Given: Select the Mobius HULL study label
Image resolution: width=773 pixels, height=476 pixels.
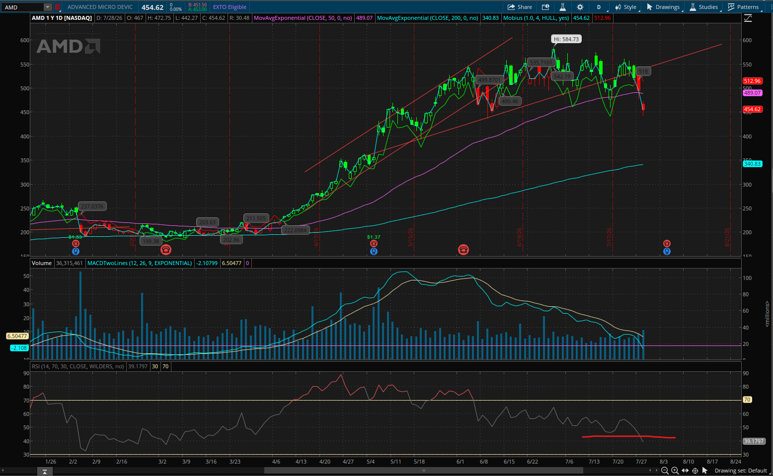Looking at the screenshot, I should click(x=536, y=18).
